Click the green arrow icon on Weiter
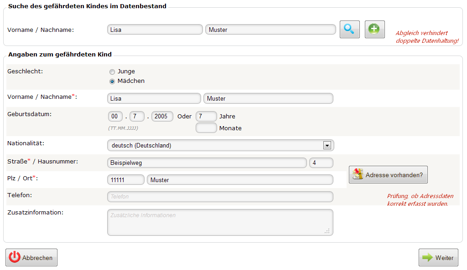 pyautogui.click(x=427, y=258)
